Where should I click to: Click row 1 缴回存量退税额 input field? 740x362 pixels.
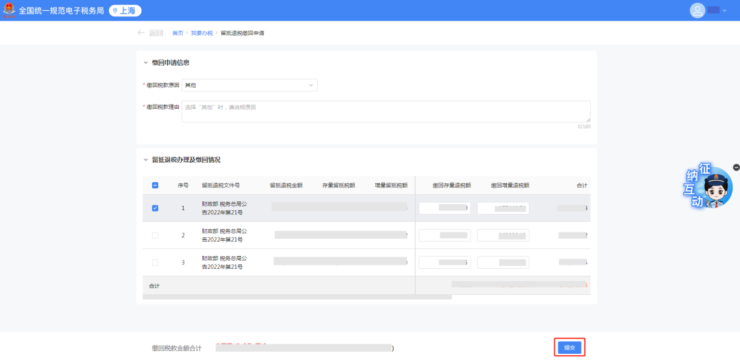445,208
